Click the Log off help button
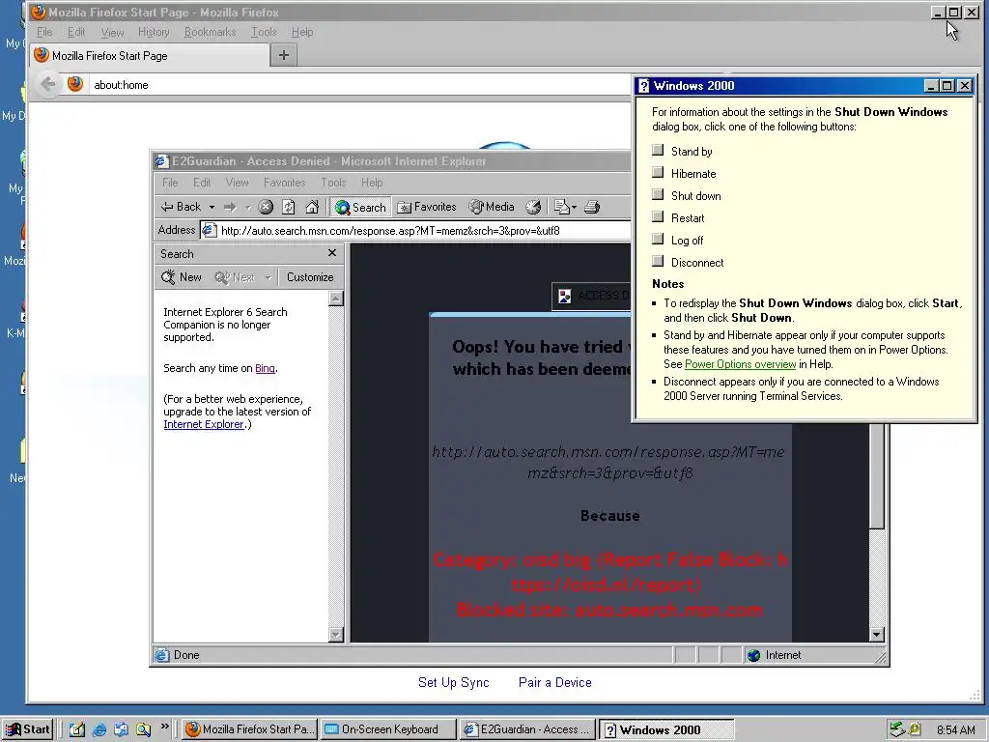 (658, 239)
